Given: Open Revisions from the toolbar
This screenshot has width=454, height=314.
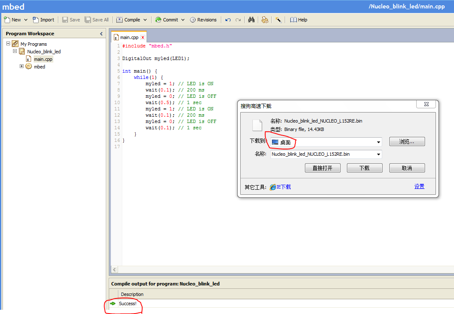Looking at the screenshot, I should pos(203,20).
